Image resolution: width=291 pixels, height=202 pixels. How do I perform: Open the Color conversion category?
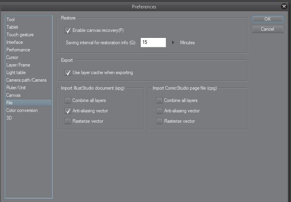[x=22, y=110]
